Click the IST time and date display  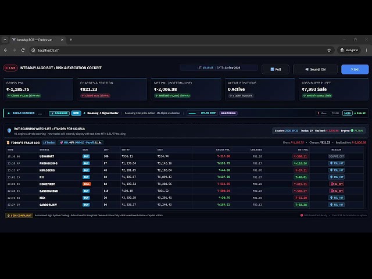[x=219, y=67]
